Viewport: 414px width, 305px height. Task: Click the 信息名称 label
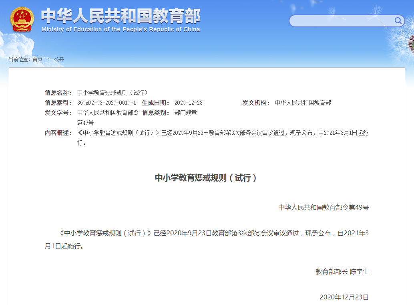coord(58,93)
